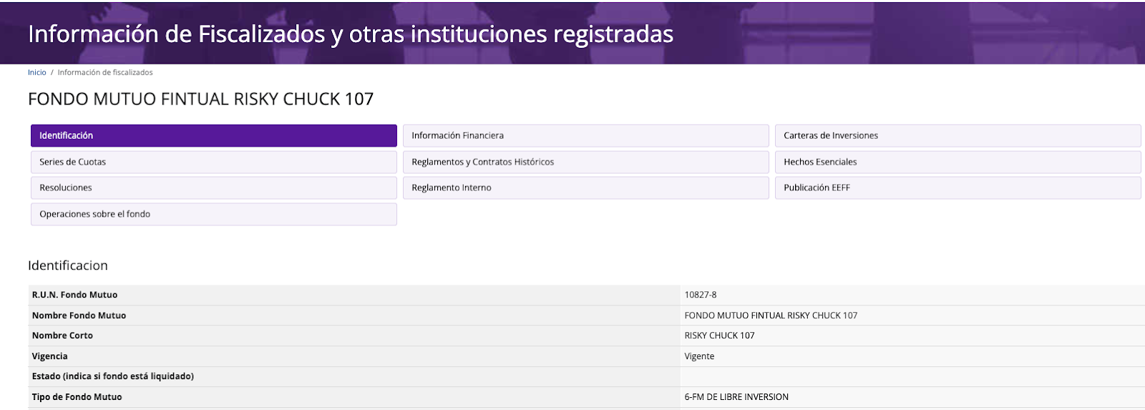Open Operaciones sobre el fondo tab
Viewport: 1145px width, 410px height.
[213, 214]
